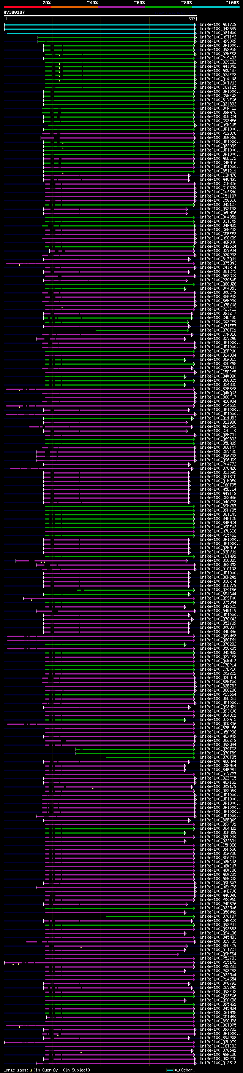The width and height of the screenshot is (243, 1073).
Task: Click the cyan ~100% legend color segment
Action: coord(216,7)
